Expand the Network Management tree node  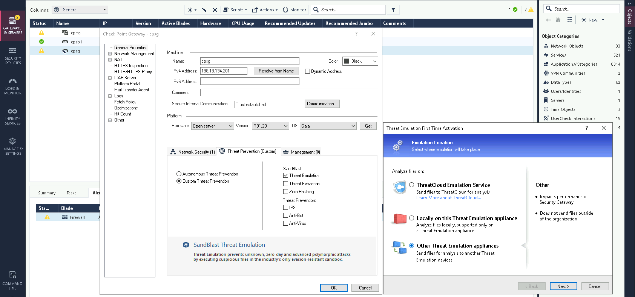[110, 54]
